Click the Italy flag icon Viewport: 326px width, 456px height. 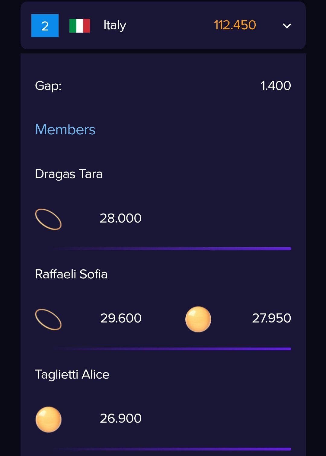click(80, 26)
